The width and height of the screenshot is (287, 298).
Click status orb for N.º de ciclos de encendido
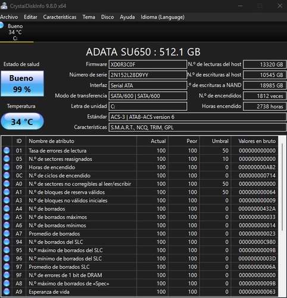(x=7, y=176)
